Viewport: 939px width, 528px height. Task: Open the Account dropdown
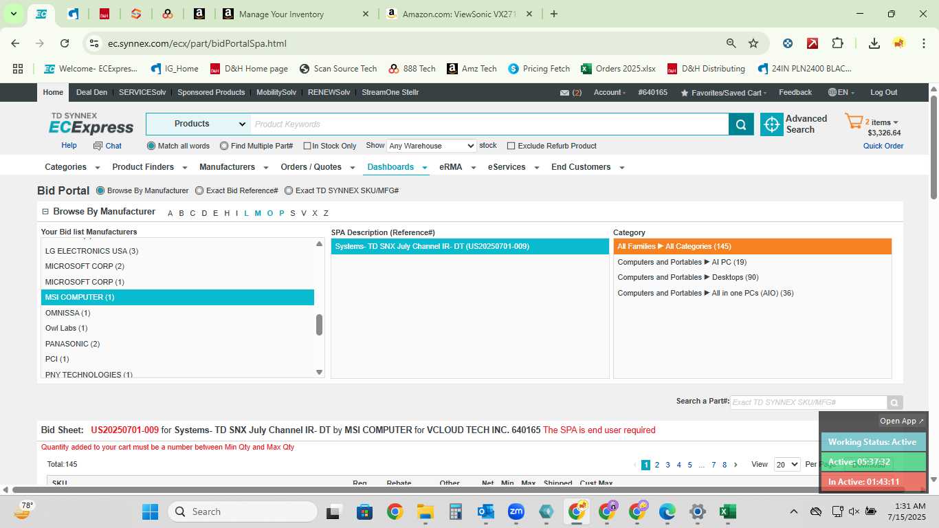[x=609, y=92]
